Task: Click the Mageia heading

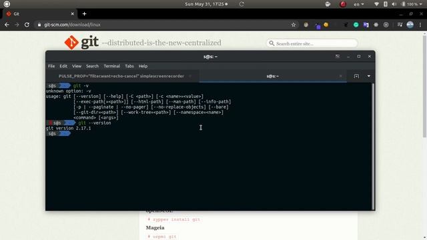Action: (x=155, y=227)
